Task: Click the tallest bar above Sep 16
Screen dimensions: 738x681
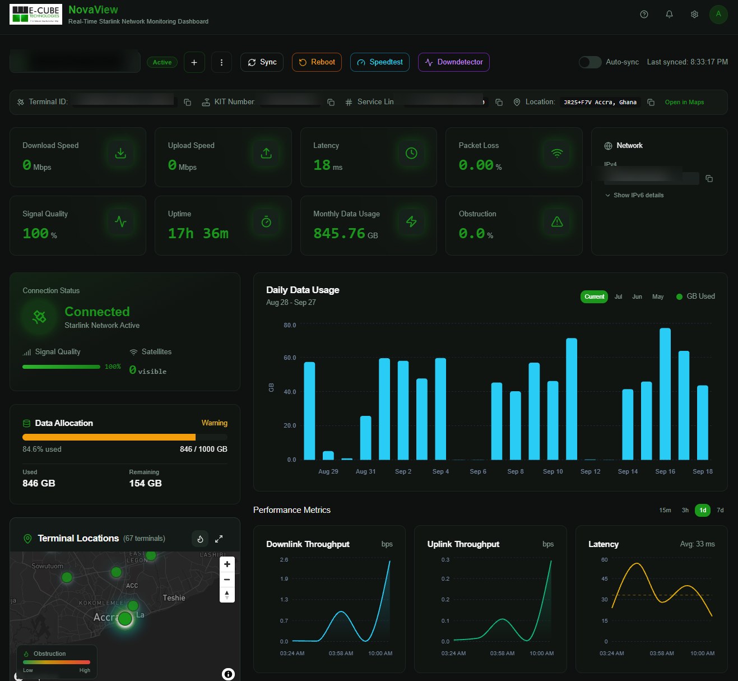Action: click(665, 394)
